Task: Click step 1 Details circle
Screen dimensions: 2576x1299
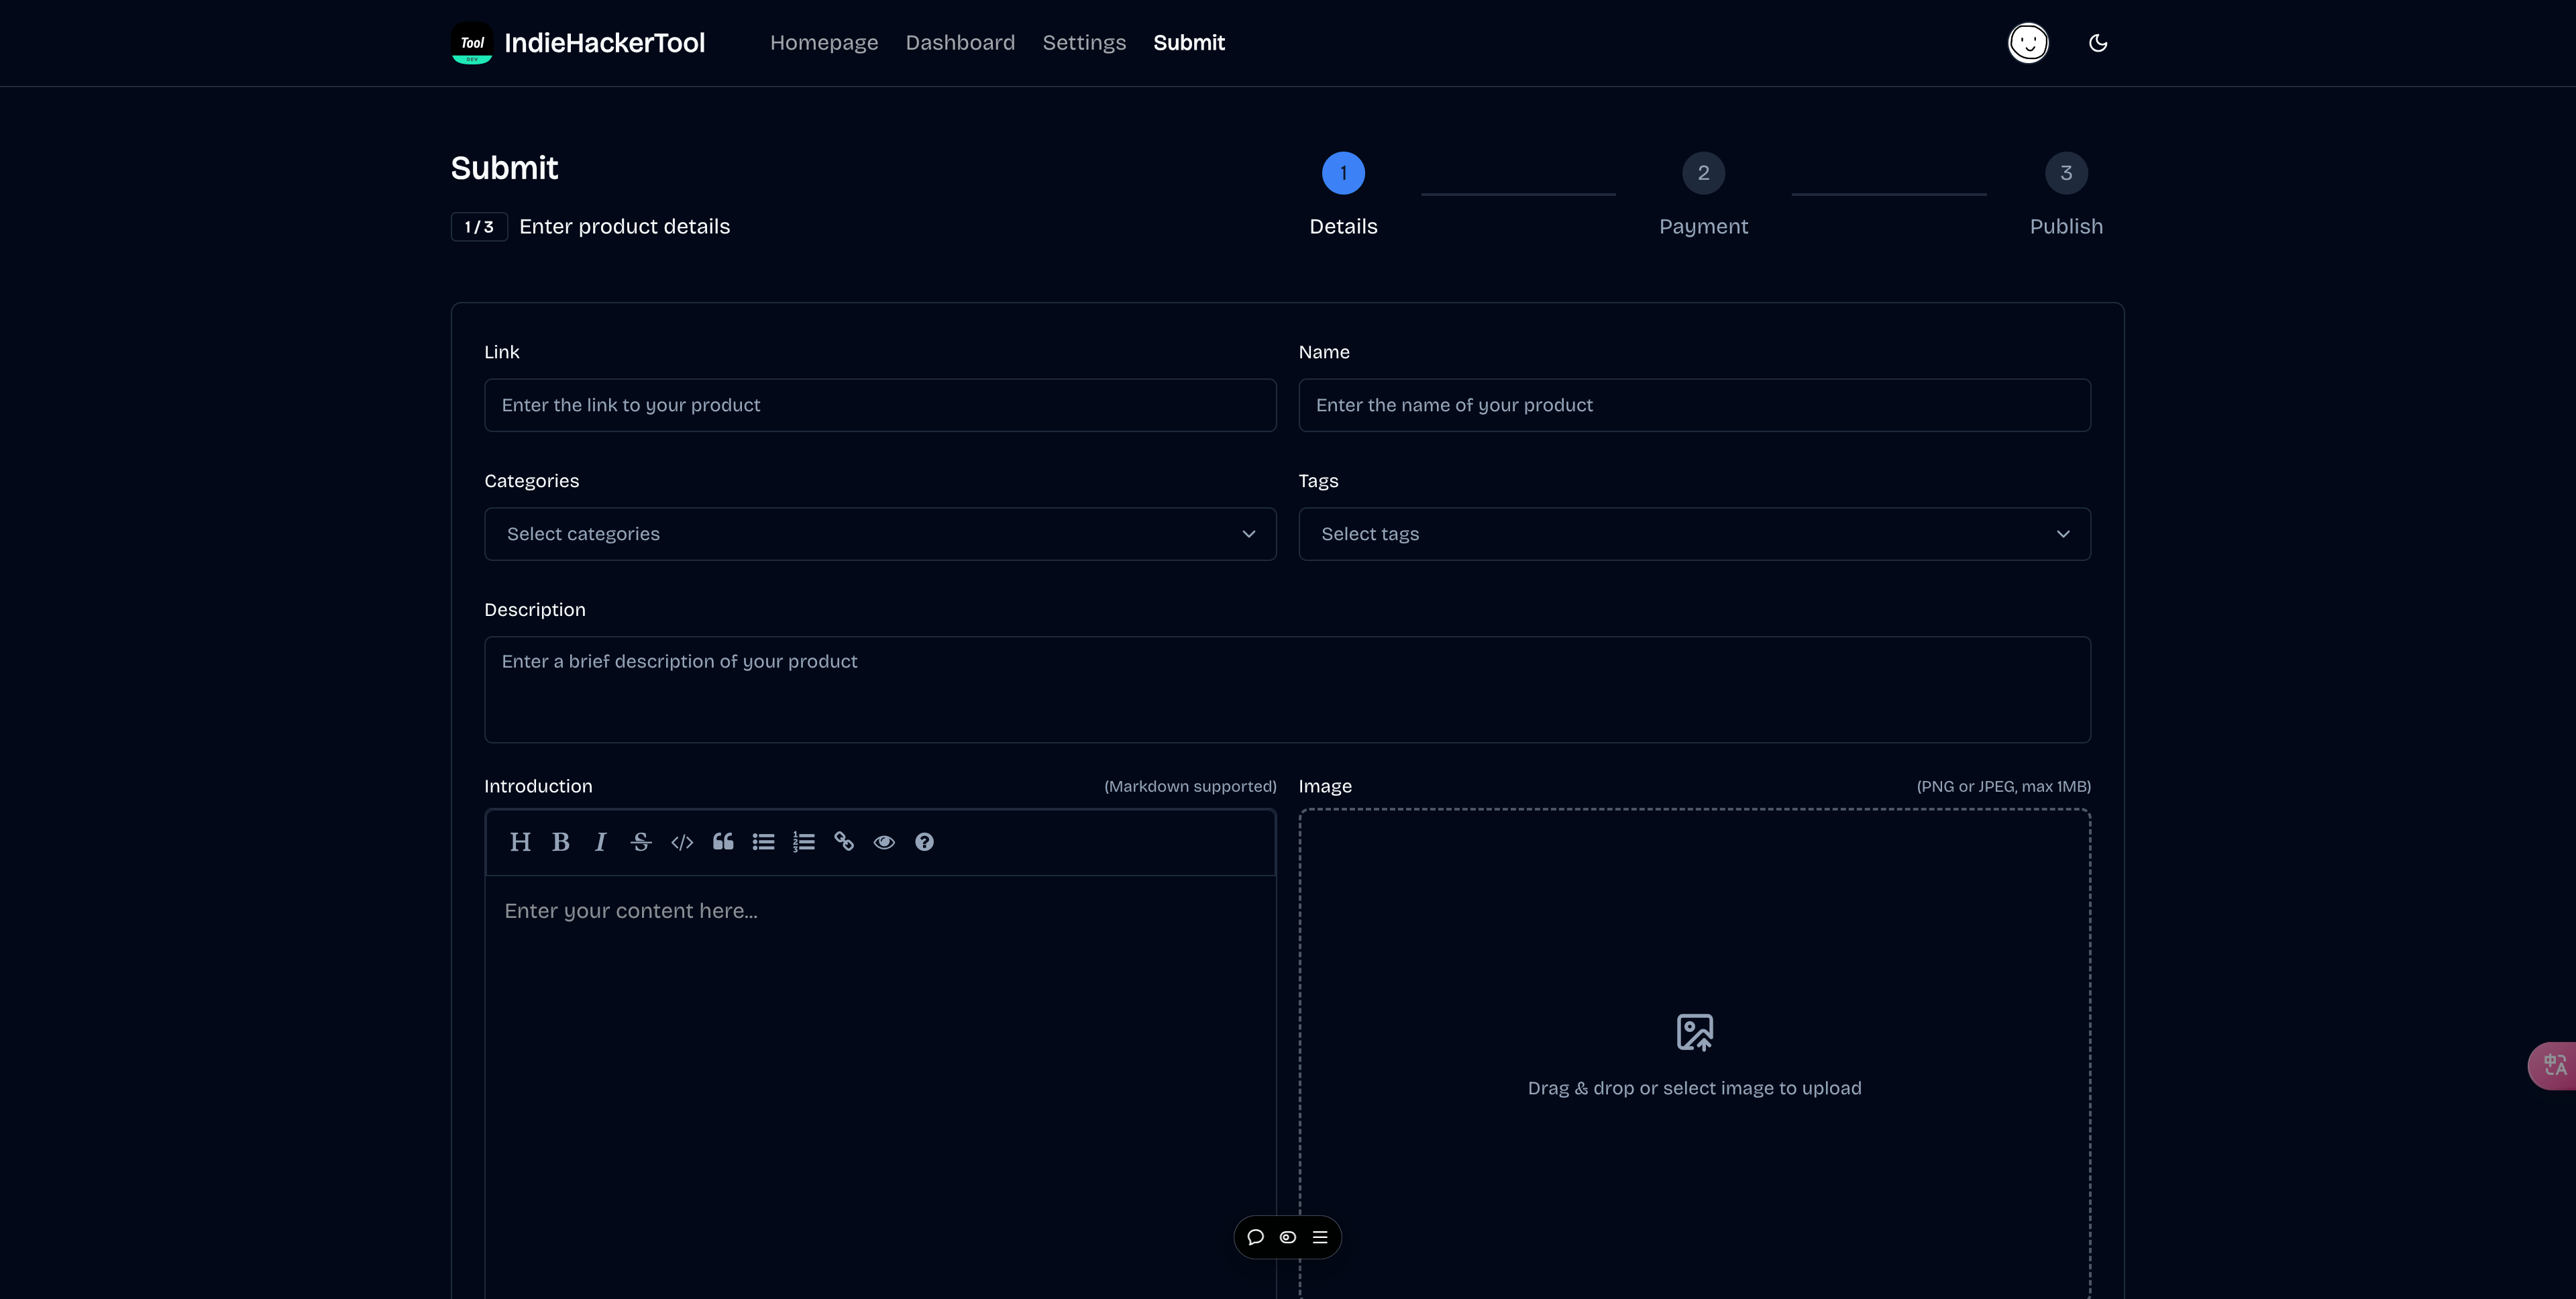Action: click(x=1343, y=173)
